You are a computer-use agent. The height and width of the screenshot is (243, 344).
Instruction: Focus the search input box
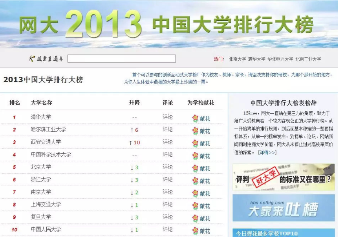click(121, 59)
